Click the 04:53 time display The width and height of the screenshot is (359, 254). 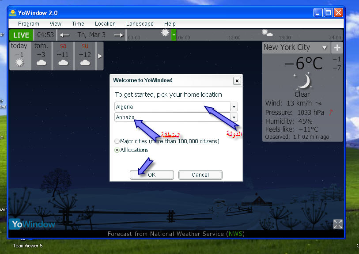45,35
